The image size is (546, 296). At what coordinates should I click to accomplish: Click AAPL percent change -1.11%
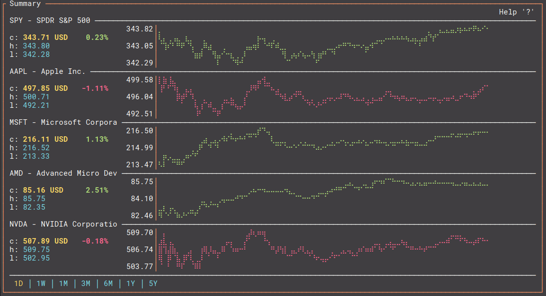point(95,88)
